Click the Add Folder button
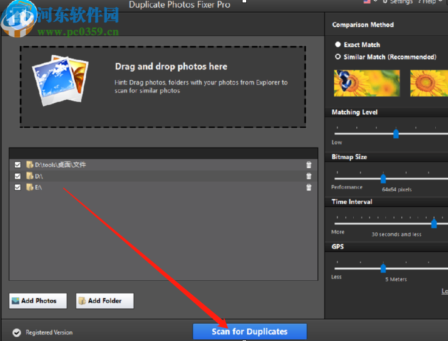This screenshot has height=341, width=448. pos(105,301)
